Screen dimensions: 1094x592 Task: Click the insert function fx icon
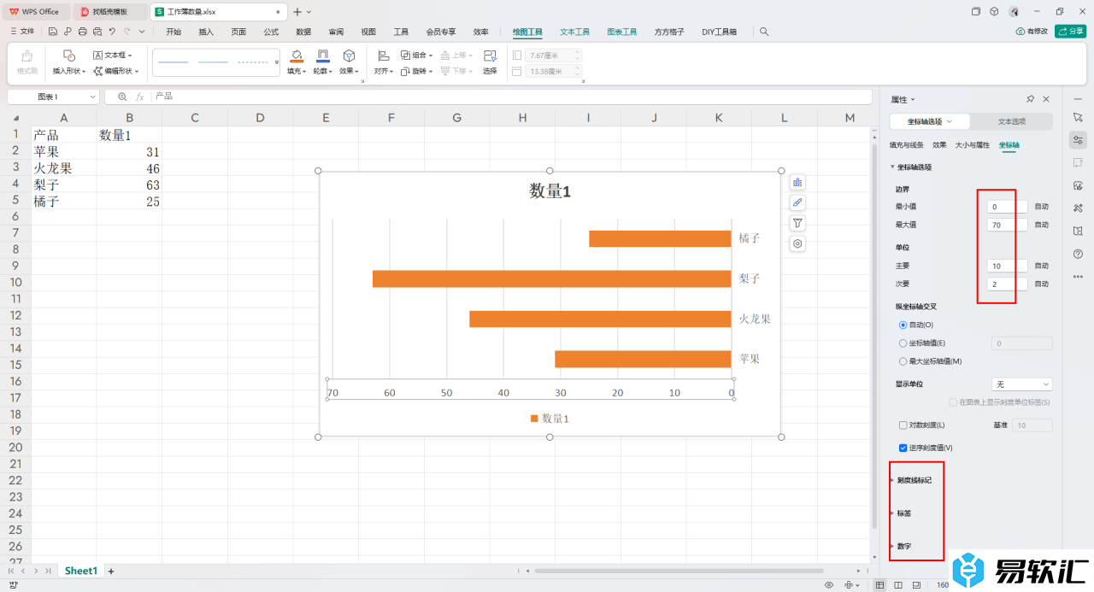pos(140,97)
